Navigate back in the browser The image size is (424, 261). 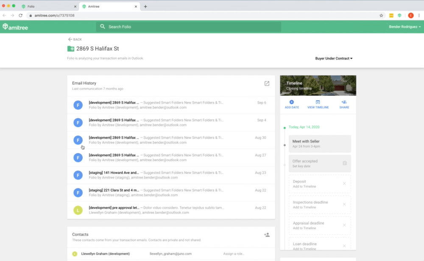4,15
